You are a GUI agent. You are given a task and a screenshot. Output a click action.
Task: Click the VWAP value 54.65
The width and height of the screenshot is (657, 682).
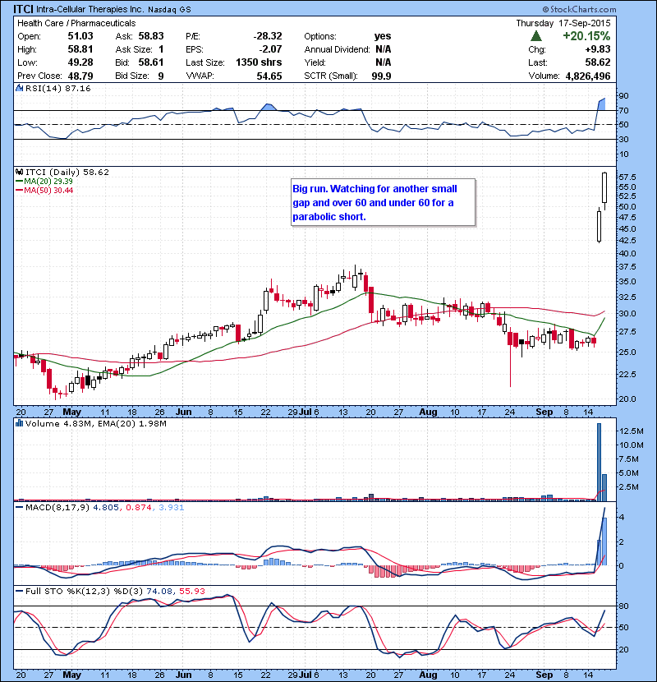269,76
